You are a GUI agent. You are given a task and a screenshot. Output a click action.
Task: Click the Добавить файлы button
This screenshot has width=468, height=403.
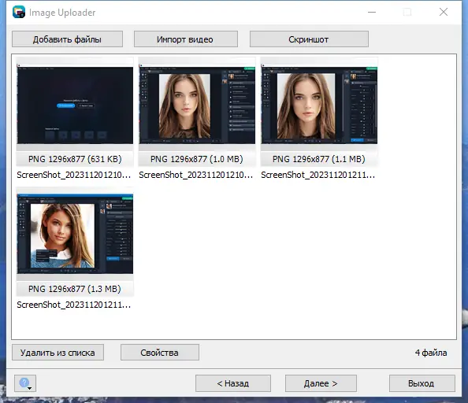point(67,39)
